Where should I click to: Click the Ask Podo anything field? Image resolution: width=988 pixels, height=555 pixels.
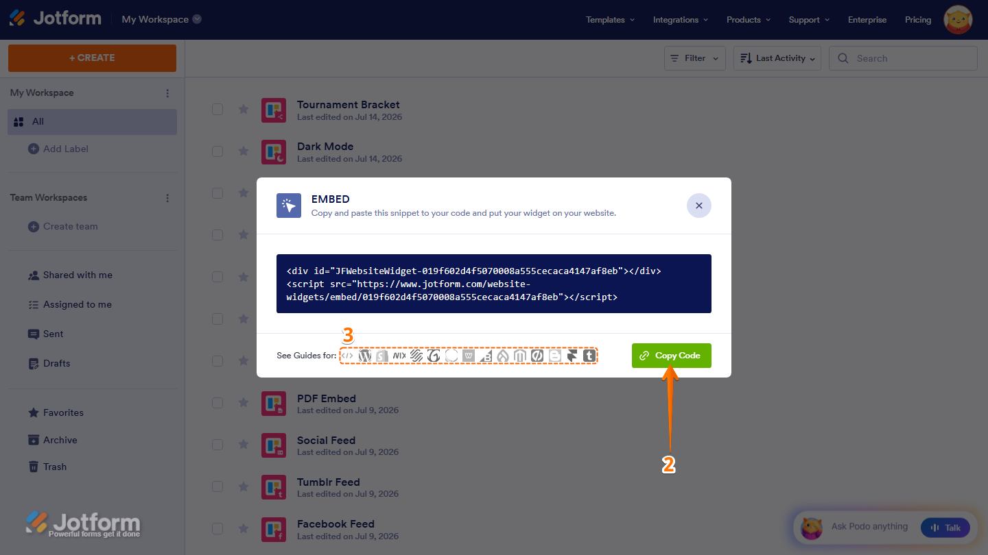pos(869,527)
